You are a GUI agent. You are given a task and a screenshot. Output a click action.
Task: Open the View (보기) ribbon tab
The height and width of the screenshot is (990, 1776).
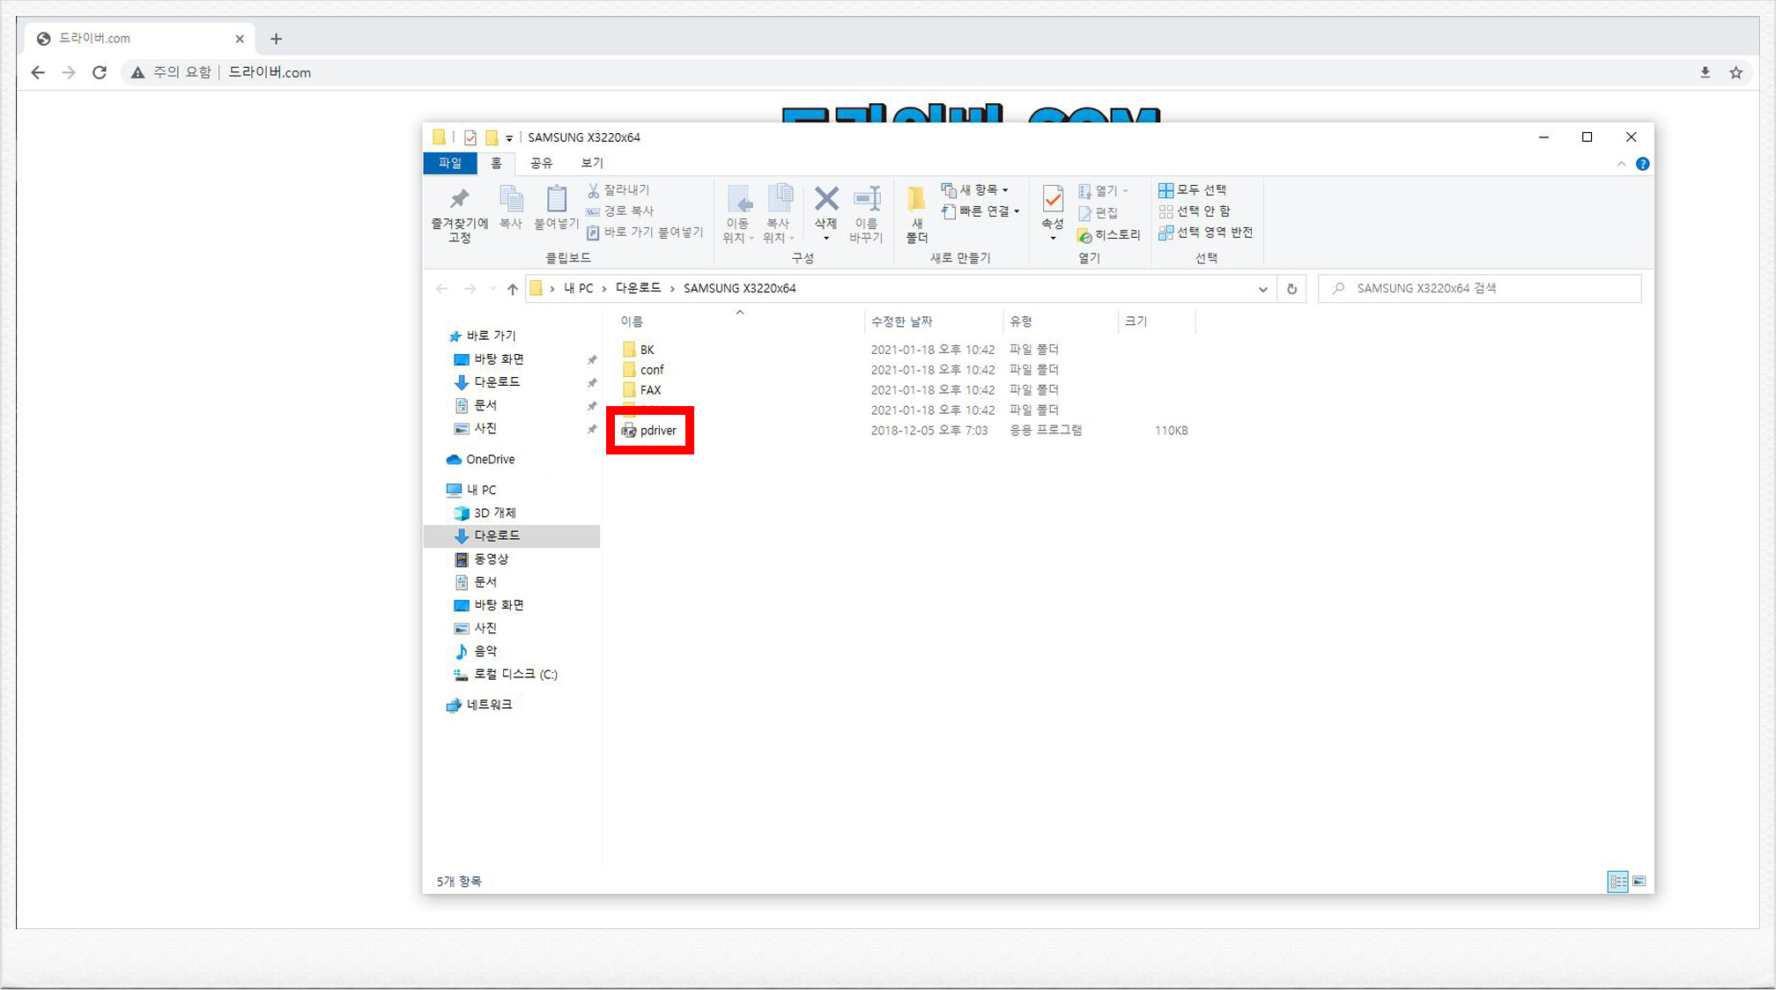coord(592,163)
